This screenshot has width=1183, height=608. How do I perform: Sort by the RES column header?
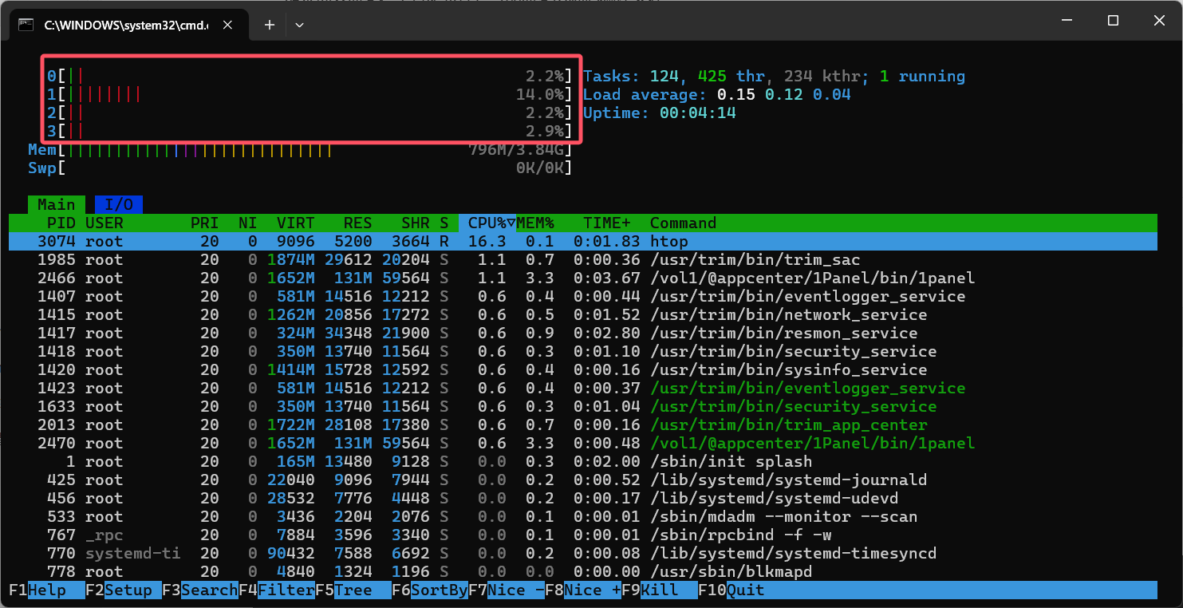coord(358,223)
